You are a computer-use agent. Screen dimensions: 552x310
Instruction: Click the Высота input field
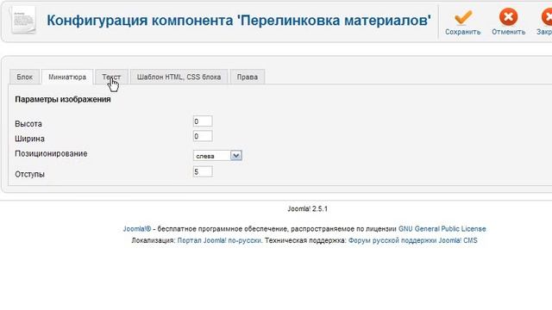tap(203, 121)
